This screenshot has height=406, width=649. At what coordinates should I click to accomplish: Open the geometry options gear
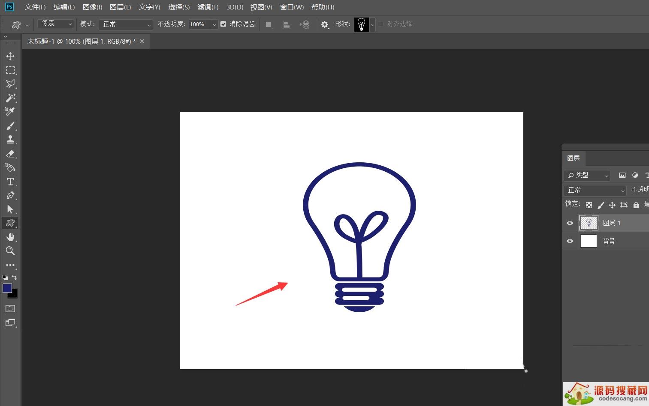click(x=325, y=24)
